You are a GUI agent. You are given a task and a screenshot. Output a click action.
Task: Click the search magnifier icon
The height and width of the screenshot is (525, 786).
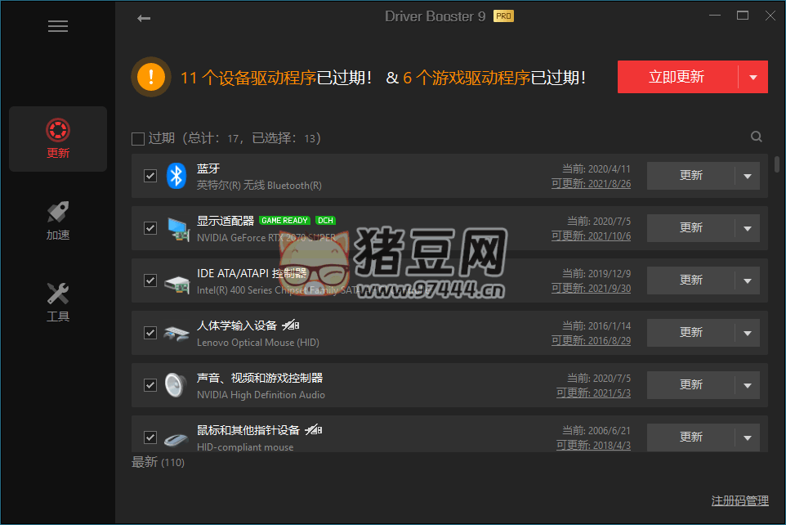[756, 137]
